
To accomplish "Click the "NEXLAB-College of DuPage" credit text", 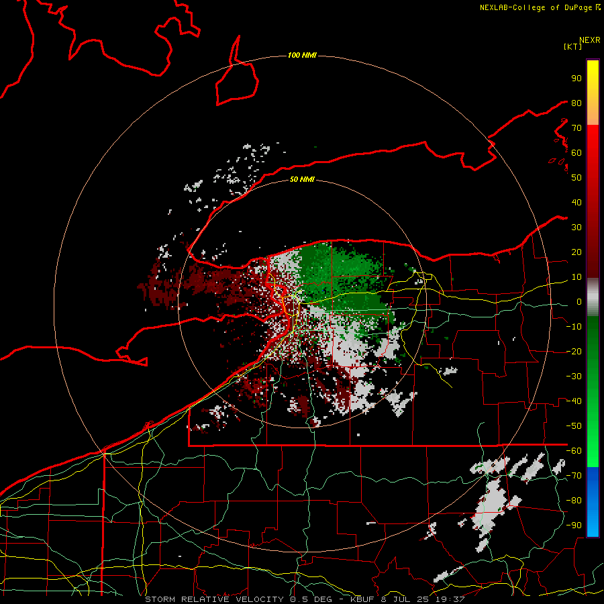I will (x=536, y=7).
